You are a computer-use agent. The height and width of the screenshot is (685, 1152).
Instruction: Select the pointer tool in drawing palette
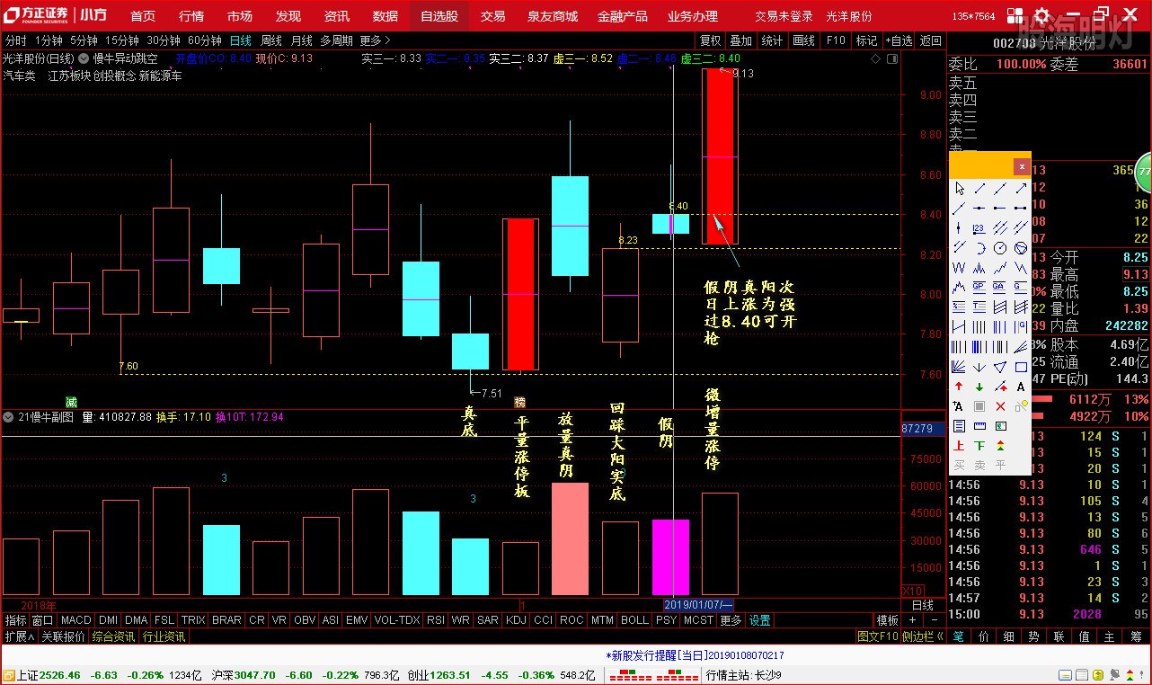(x=960, y=188)
